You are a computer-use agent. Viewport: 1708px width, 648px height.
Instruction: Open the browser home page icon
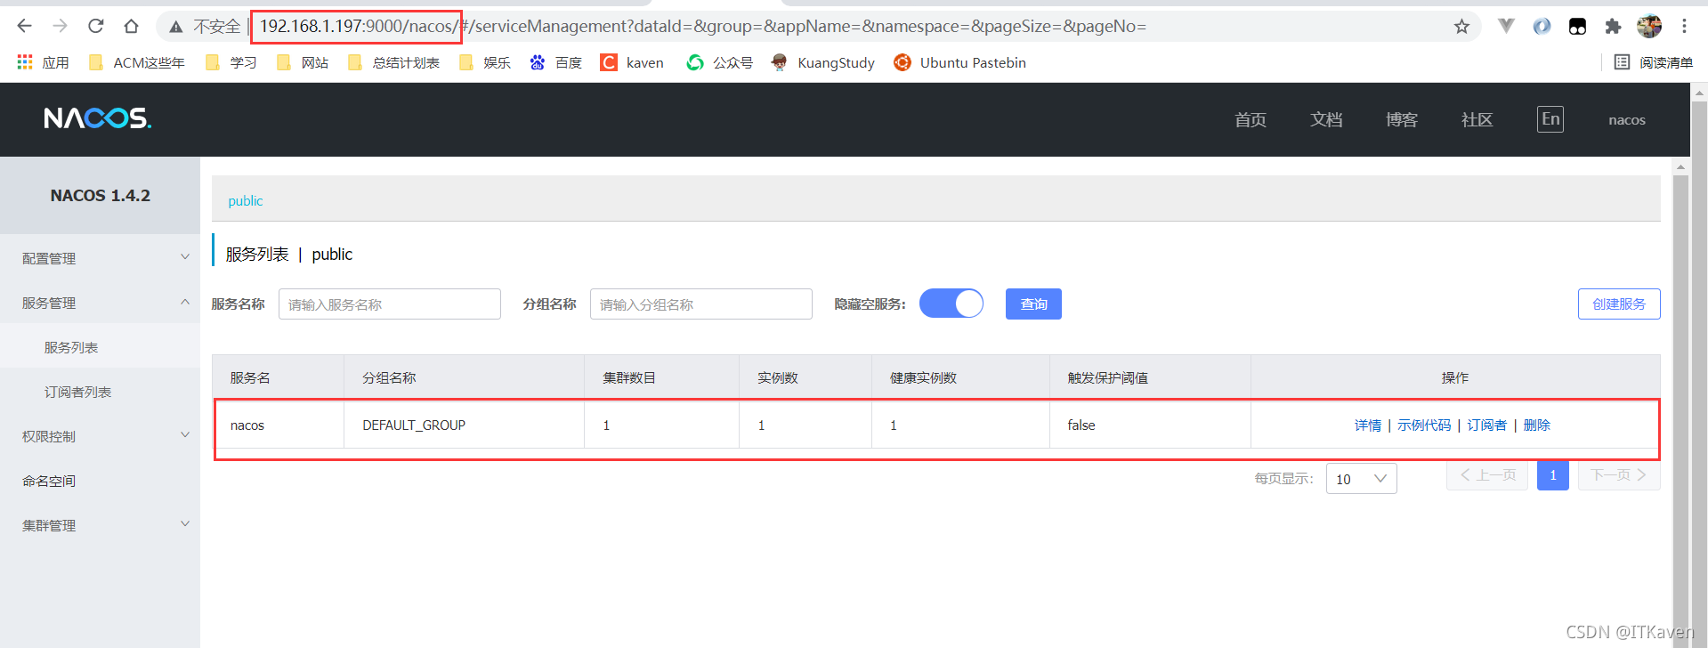click(x=131, y=26)
